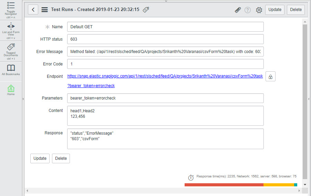Screen dimensions: 311x196
Task: Open the hamburger context menu
Action: click(44, 10)
